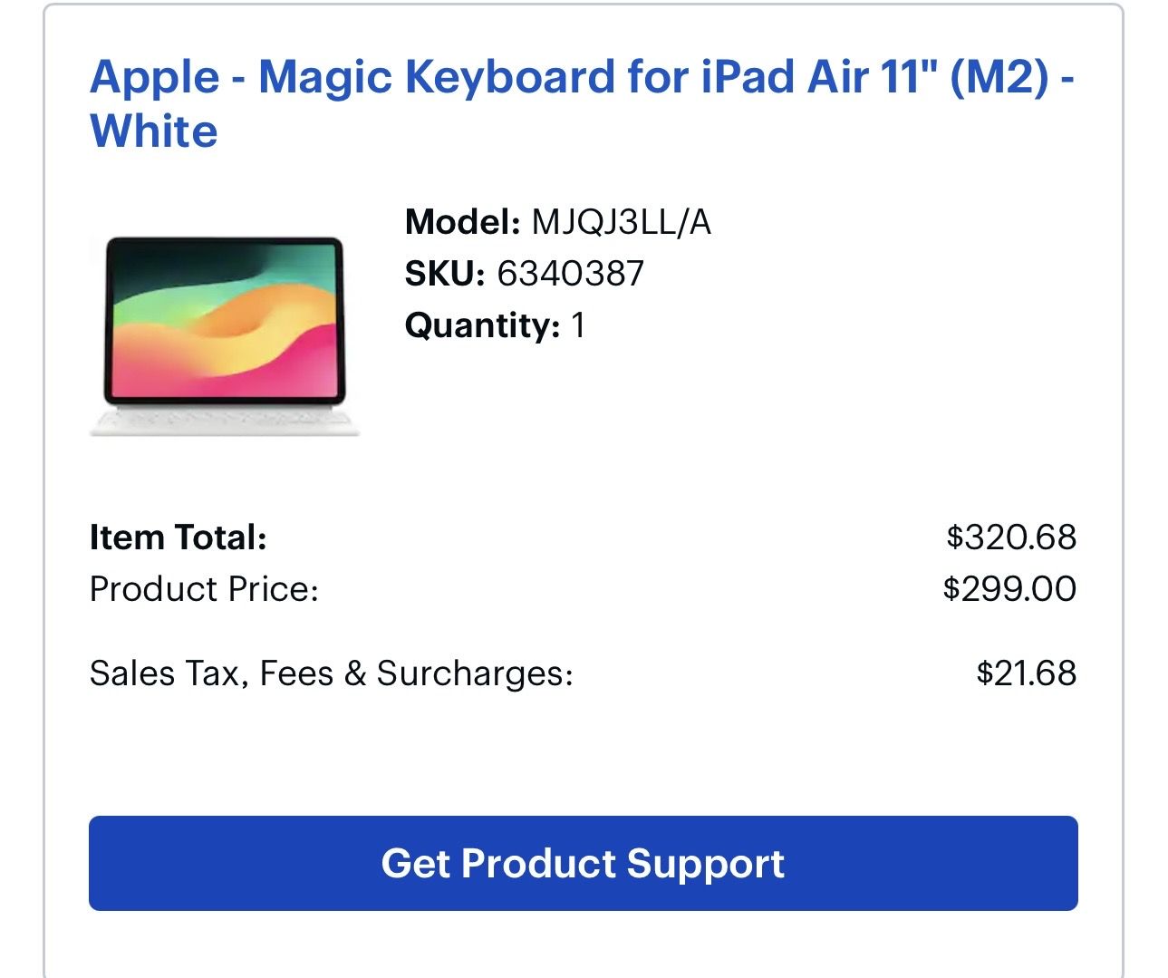Select the product price $299.00
The height and width of the screenshot is (978, 1168).
pos(1009,589)
